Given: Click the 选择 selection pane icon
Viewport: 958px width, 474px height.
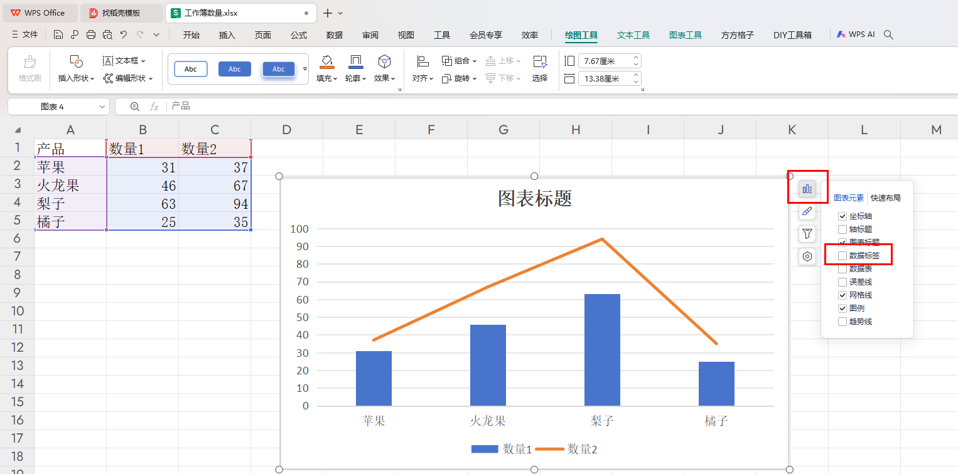Looking at the screenshot, I should [540, 61].
